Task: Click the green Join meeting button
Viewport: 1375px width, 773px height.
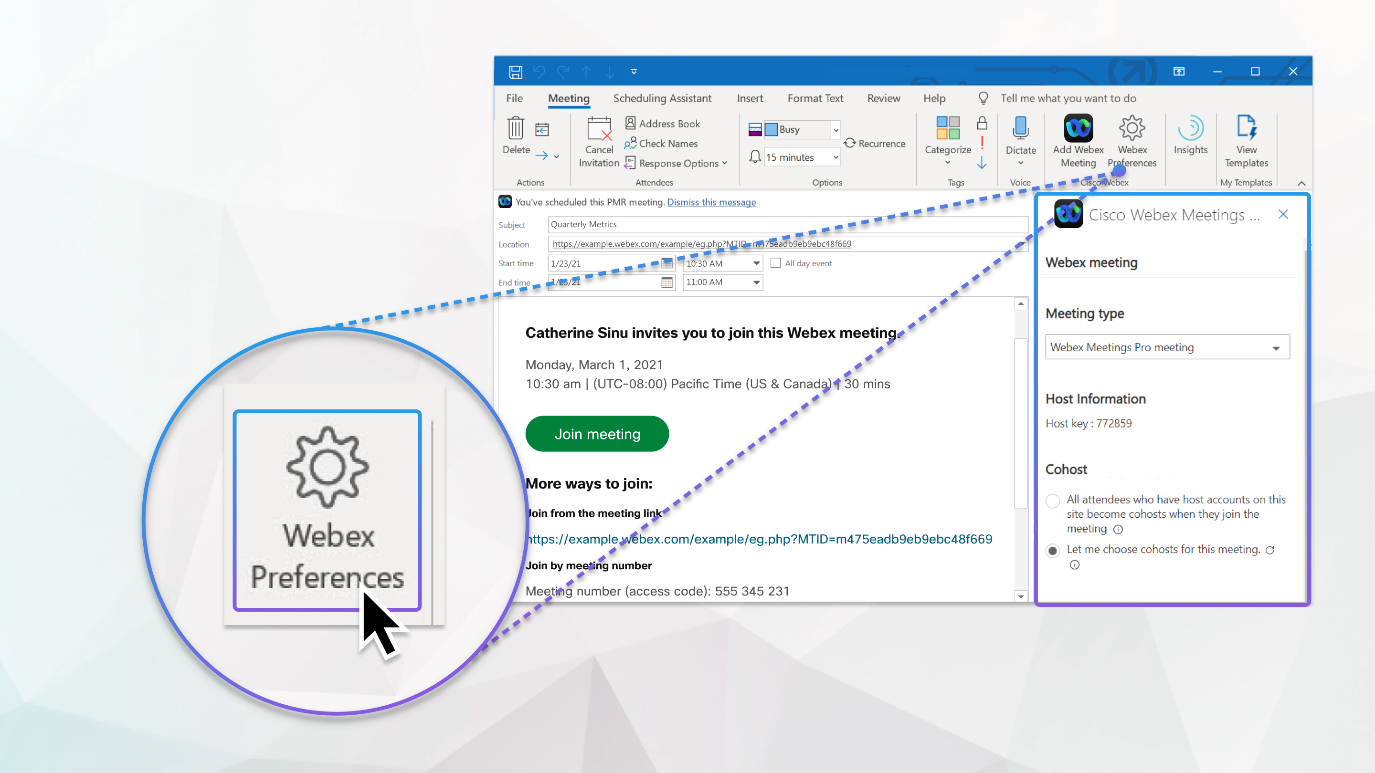Action: pyautogui.click(x=597, y=433)
